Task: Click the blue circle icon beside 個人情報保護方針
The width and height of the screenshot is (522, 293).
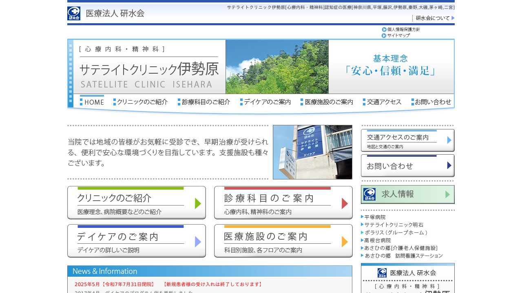Action: [384, 29]
